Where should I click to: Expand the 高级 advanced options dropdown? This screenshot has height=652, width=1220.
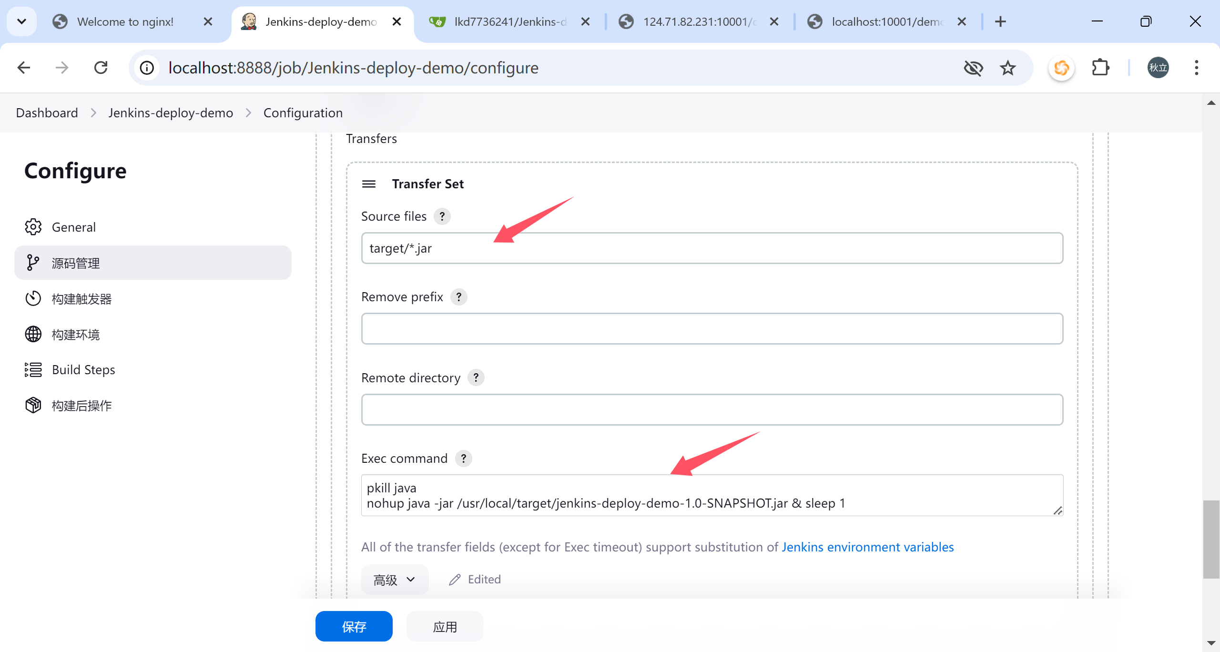point(395,580)
